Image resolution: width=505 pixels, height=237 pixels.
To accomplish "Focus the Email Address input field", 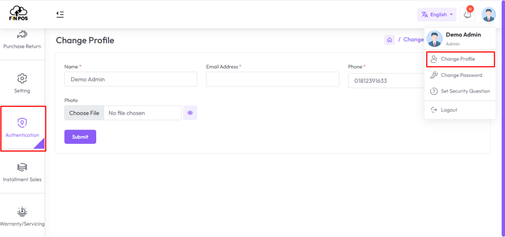I will pos(272,79).
